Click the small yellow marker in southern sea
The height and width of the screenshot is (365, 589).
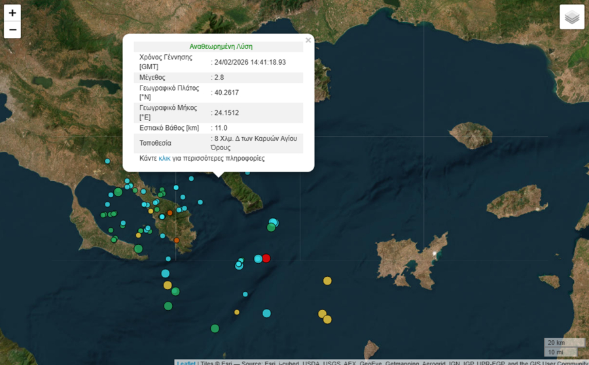[x=237, y=312]
